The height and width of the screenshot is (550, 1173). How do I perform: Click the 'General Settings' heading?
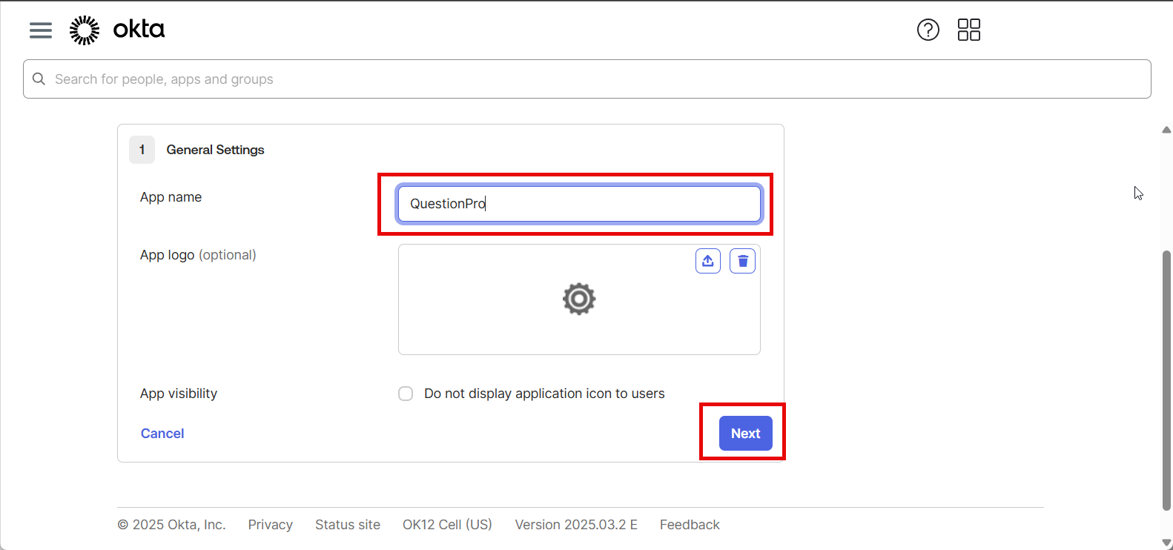[x=215, y=150]
